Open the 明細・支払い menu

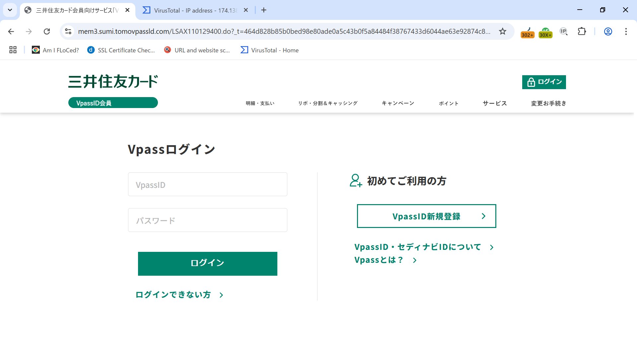[260, 103]
